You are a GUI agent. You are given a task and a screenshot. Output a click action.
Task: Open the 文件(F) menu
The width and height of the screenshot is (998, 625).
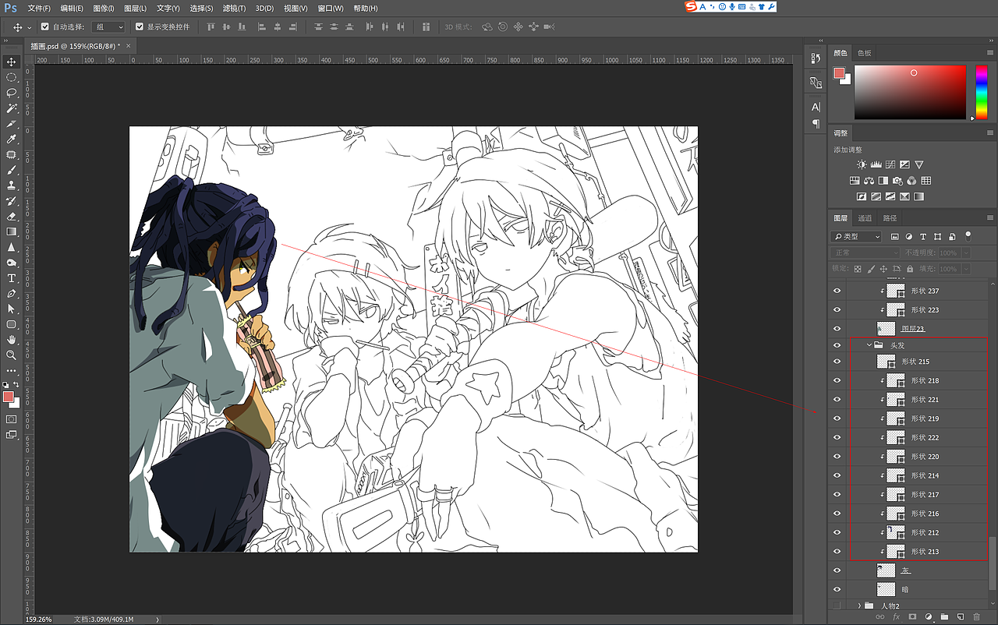coord(39,8)
